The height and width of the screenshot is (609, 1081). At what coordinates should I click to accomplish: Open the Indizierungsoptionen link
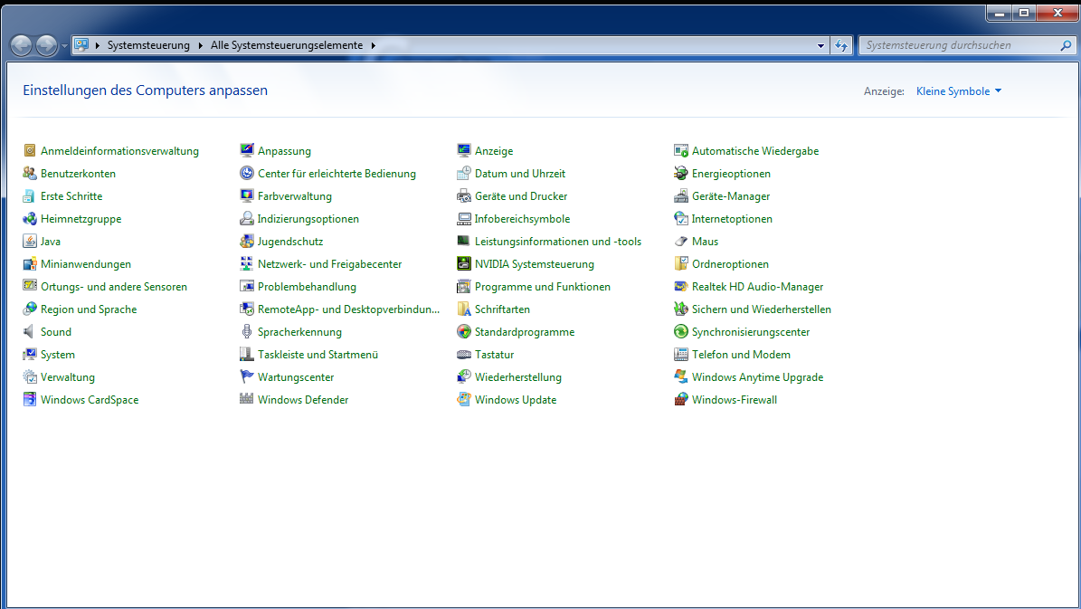tap(308, 219)
